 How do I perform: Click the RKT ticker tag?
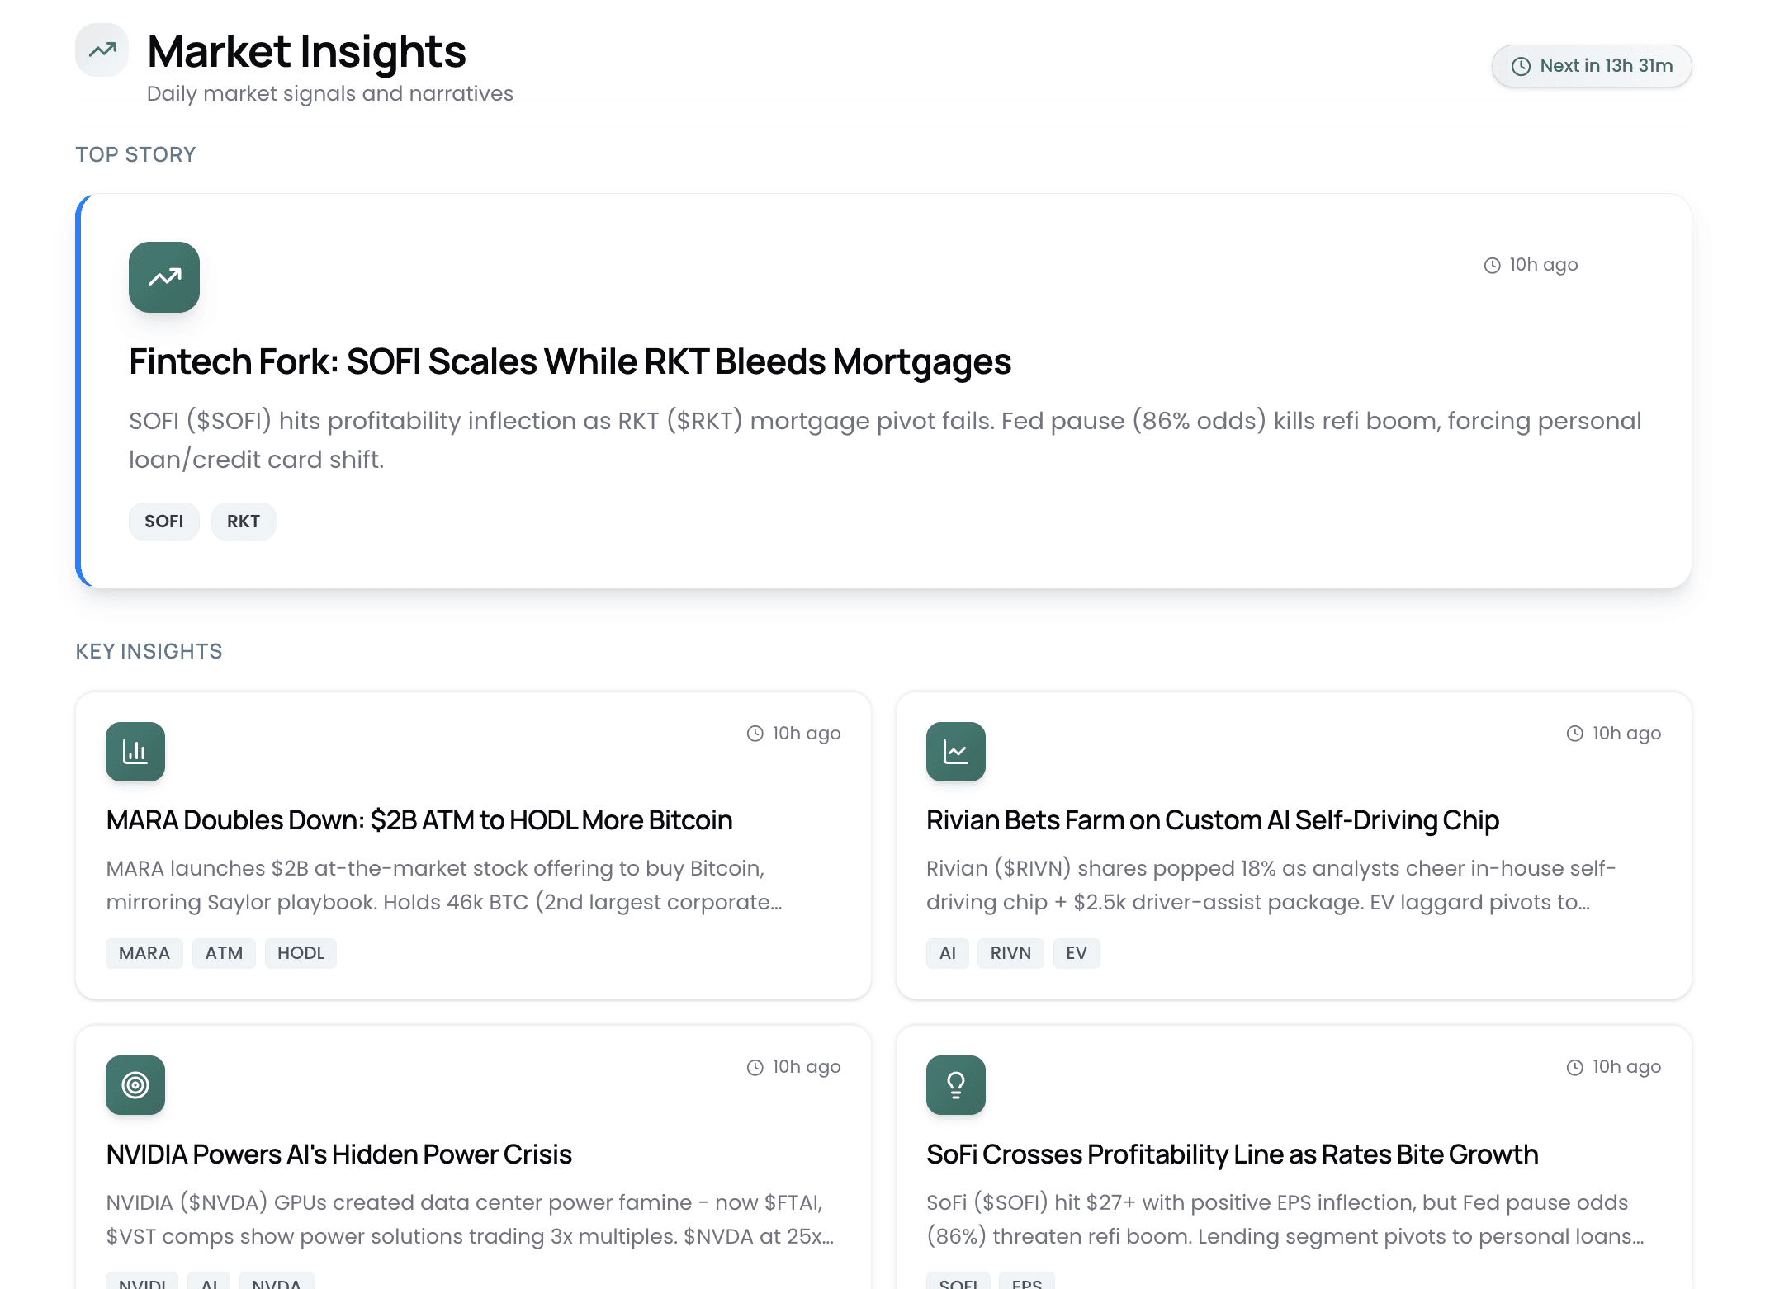pos(243,521)
